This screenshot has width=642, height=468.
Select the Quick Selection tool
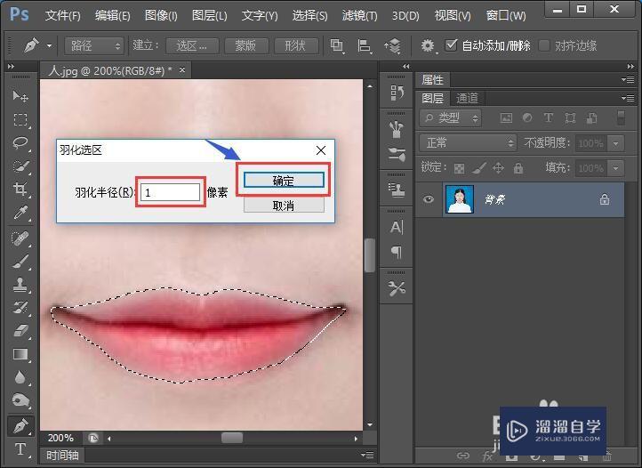coord(20,166)
